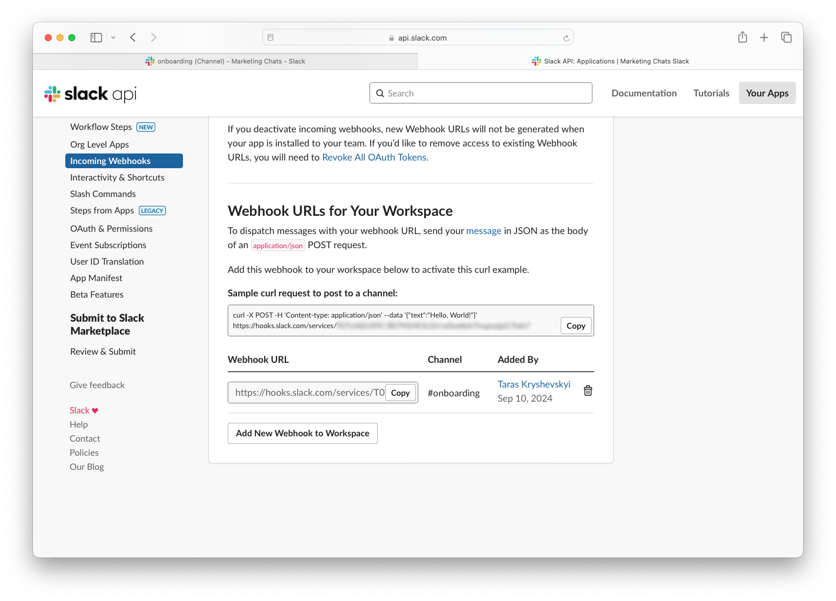Open Your Apps menu item
This screenshot has height=601, width=836.
[x=767, y=93]
